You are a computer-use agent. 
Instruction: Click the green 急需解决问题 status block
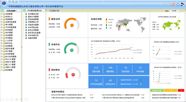pyautogui.click(x=157, y=90)
